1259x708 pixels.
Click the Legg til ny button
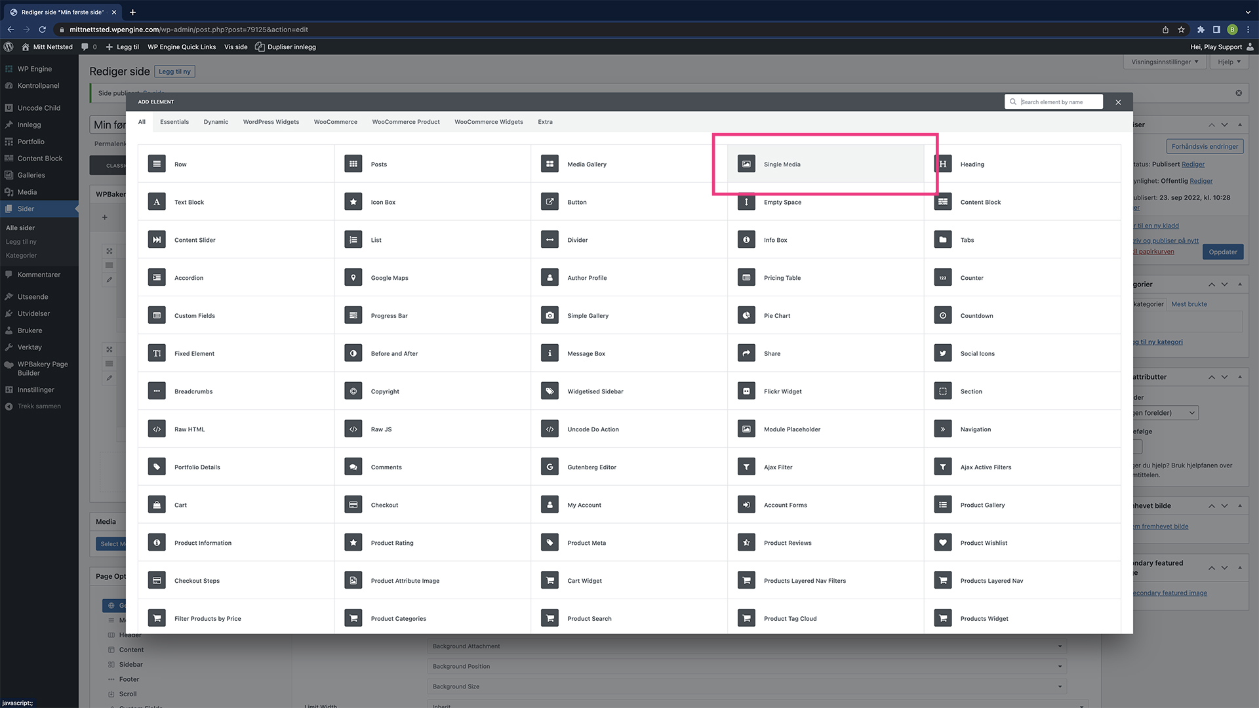(x=174, y=71)
